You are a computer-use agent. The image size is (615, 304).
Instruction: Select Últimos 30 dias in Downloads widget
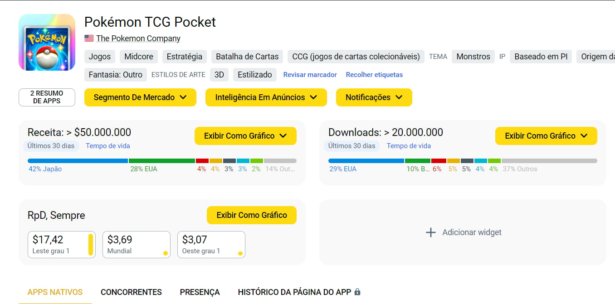click(x=351, y=146)
